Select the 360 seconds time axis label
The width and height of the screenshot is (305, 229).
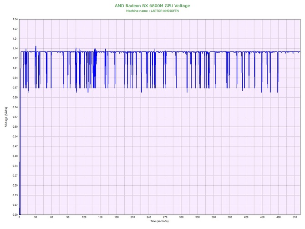pos(213,217)
